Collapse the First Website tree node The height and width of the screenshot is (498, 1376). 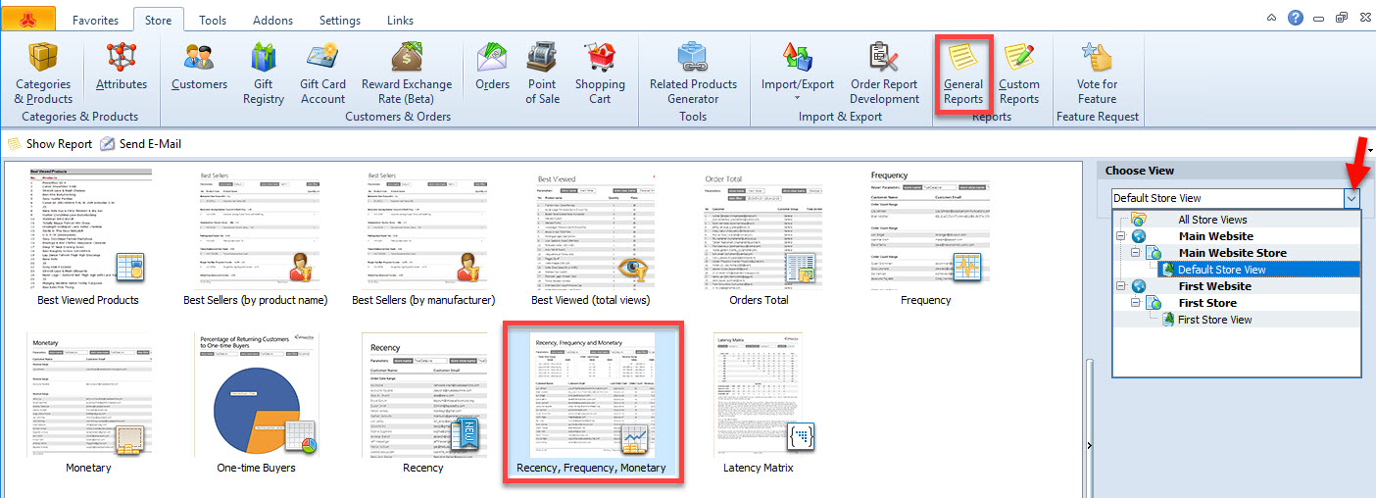[1121, 286]
